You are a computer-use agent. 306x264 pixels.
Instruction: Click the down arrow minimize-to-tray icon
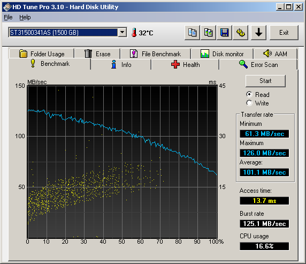pyautogui.click(x=258, y=33)
